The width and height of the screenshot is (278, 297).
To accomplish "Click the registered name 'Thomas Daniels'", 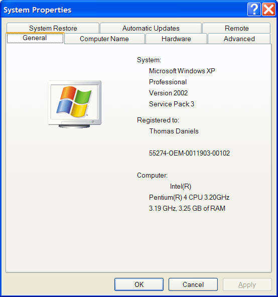I will pyautogui.click(x=174, y=131).
